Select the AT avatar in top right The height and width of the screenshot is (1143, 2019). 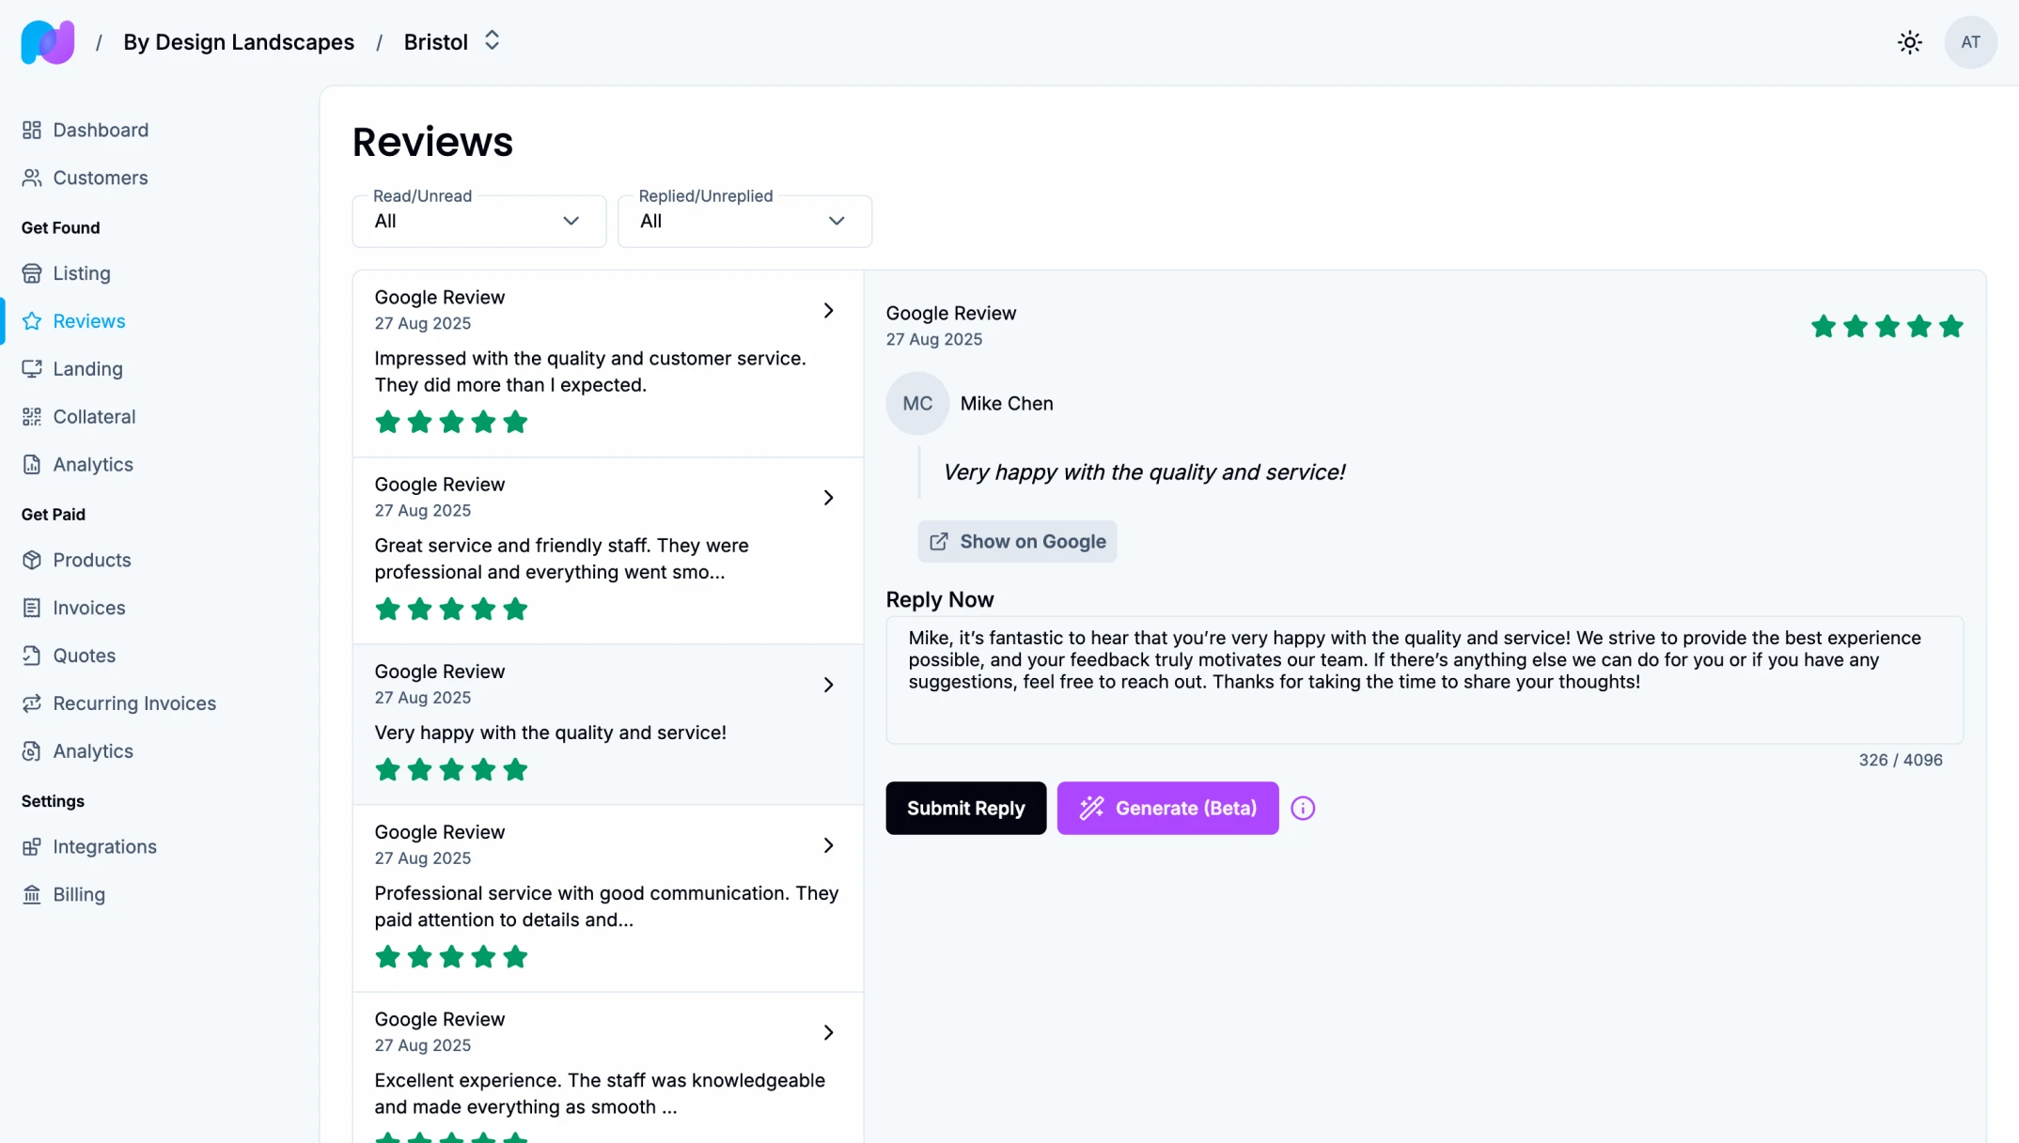pyautogui.click(x=1970, y=41)
